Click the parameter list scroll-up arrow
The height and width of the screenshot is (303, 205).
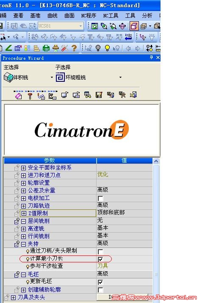tap(156, 161)
